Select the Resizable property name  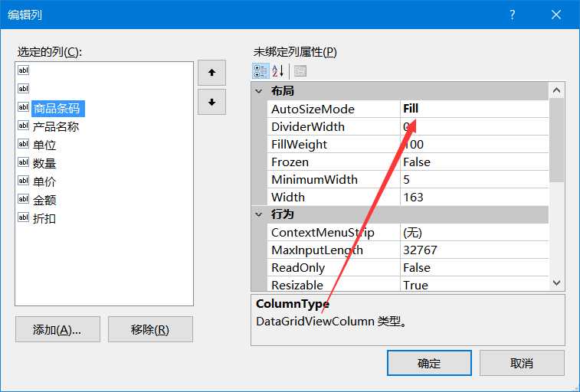click(297, 285)
